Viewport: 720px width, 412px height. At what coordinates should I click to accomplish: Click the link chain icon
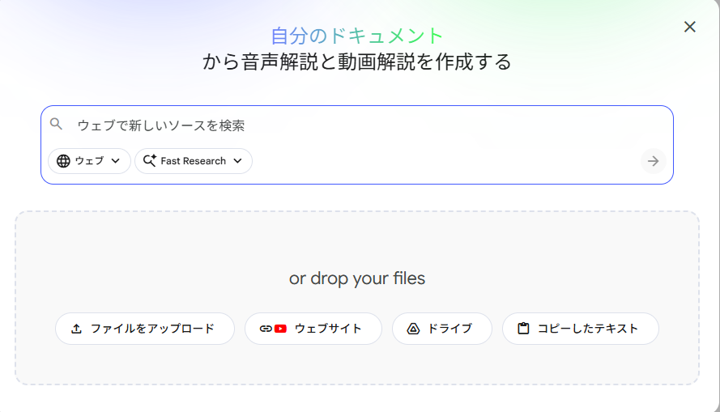point(266,329)
